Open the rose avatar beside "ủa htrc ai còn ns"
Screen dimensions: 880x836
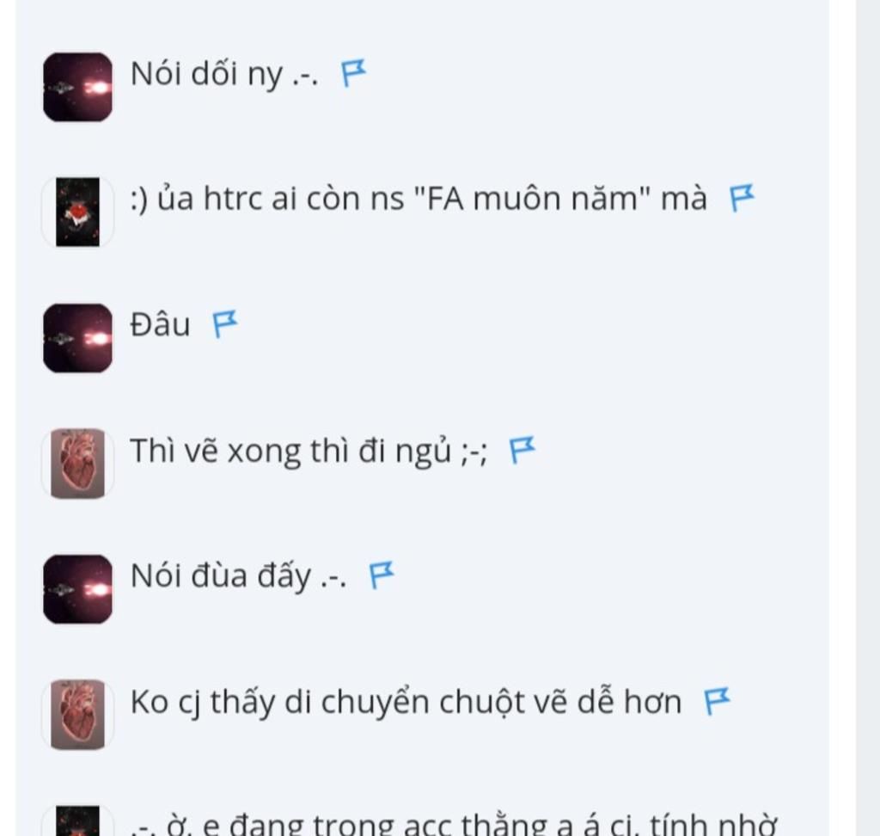[77, 212]
